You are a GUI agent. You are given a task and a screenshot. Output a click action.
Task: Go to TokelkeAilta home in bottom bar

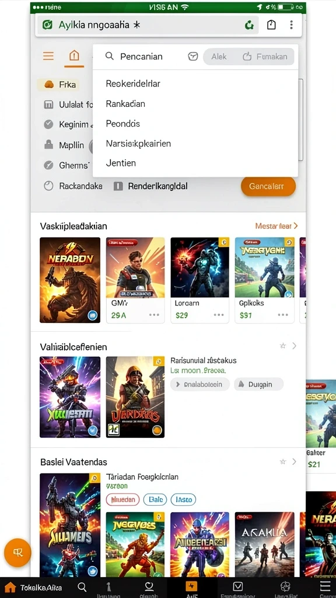33,587
